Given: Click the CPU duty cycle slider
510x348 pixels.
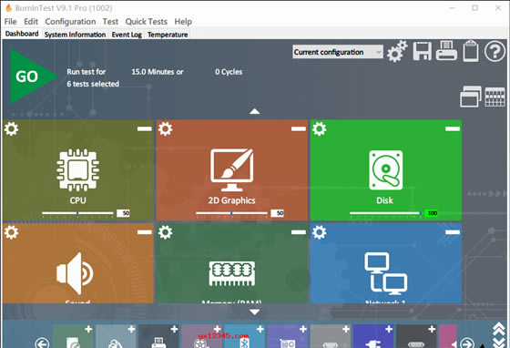Looking at the screenshot, I should (x=77, y=213).
